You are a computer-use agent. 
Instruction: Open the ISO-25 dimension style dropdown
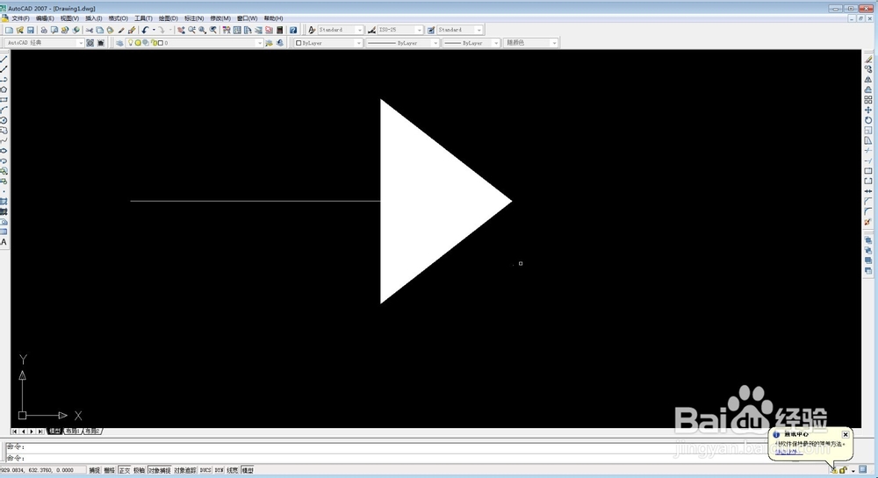(400, 30)
